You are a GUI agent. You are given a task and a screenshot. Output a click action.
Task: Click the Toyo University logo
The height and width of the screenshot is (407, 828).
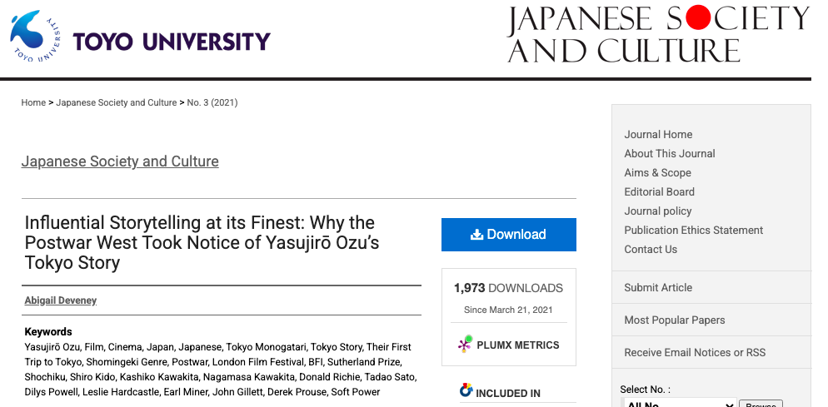(140, 38)
